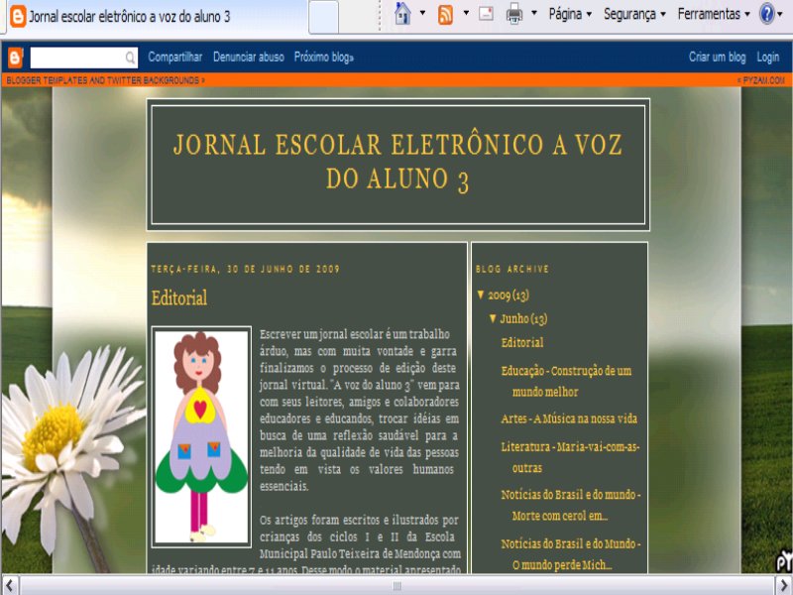The image size is (793, 595).
Task: Open Editorial in the blog archive
Action: coord(522,342)
